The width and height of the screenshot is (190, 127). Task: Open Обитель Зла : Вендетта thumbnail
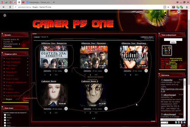point(54,57)
